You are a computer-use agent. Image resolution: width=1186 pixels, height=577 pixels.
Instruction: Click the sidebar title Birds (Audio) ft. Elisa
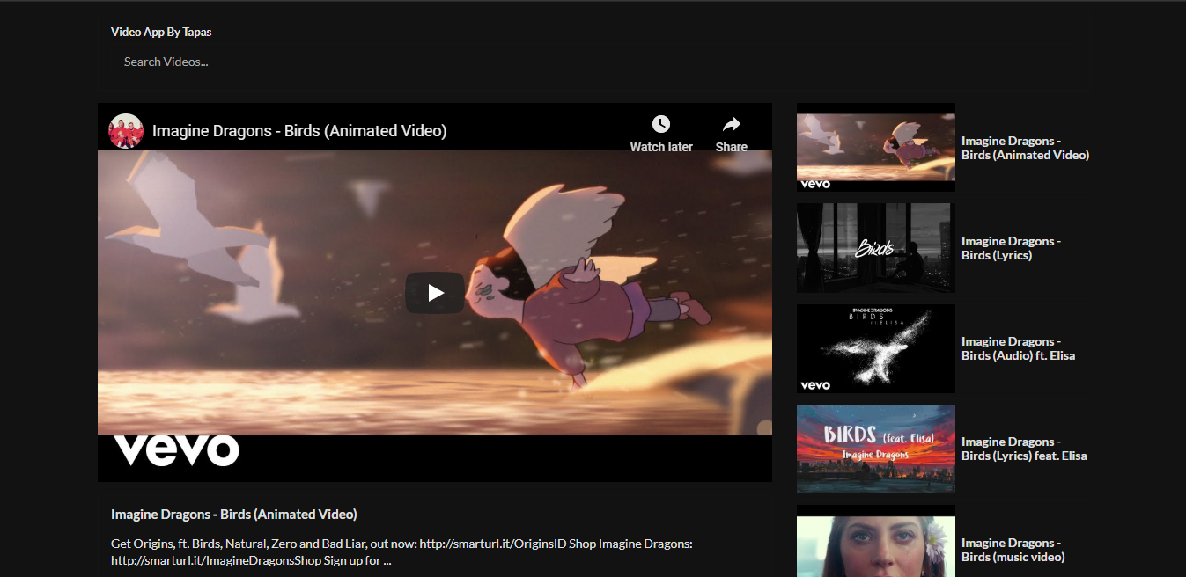[x=1018, y=348]
